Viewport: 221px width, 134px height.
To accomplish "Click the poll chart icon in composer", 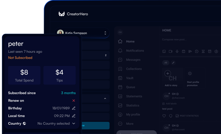I will [x=190, y=51].
